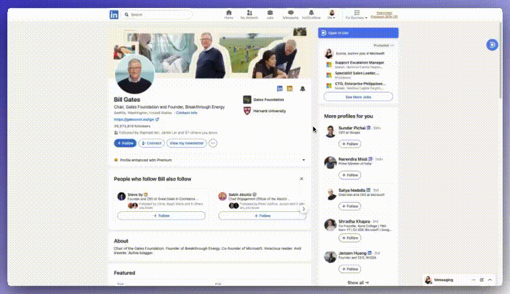This screenshot has height=294, width=510.
Task: Click the Connect button
Action: click(151, 143)
